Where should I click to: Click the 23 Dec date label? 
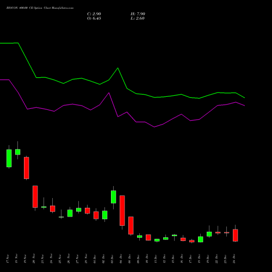225,259
